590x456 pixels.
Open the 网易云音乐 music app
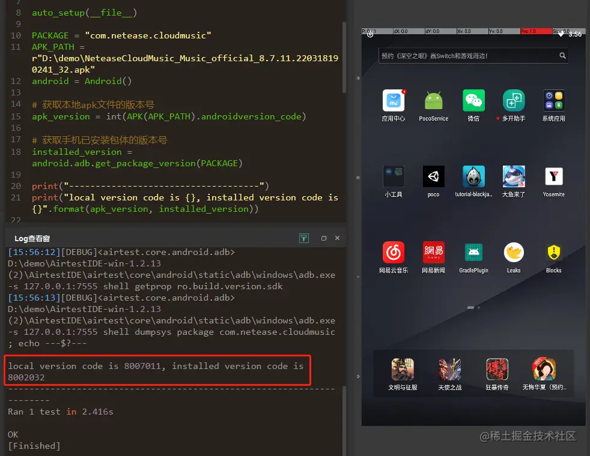pyautogui.click(x=393, y=252)
